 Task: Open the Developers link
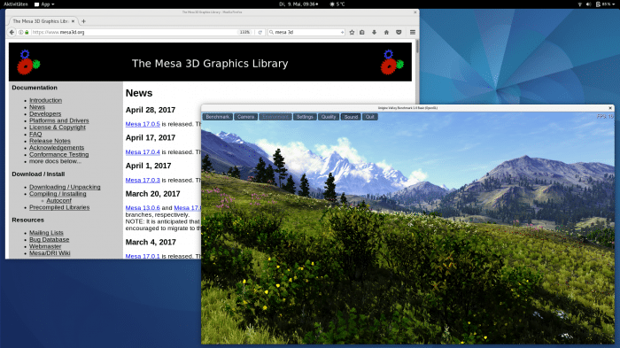point(45,114)
